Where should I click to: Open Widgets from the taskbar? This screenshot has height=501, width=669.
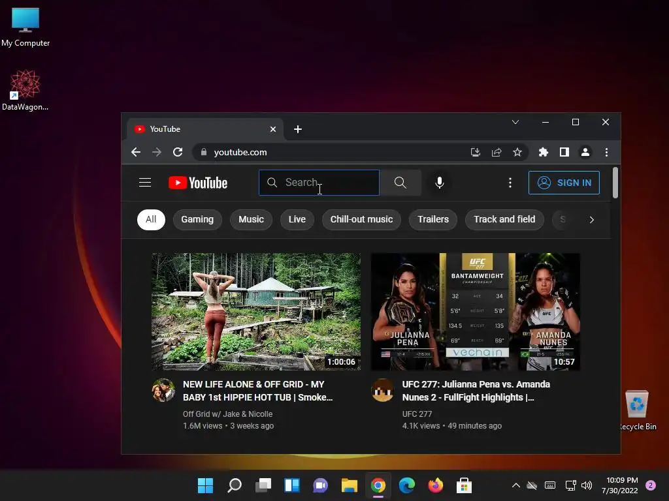(x=292, y=485)
